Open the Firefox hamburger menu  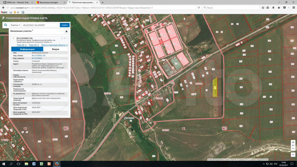point(293,8)
